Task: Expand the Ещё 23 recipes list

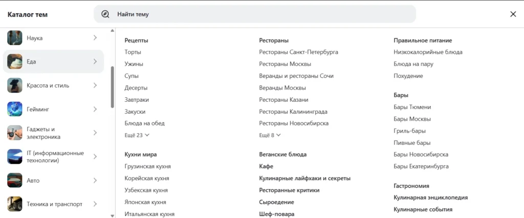Action: click(137, 135)
